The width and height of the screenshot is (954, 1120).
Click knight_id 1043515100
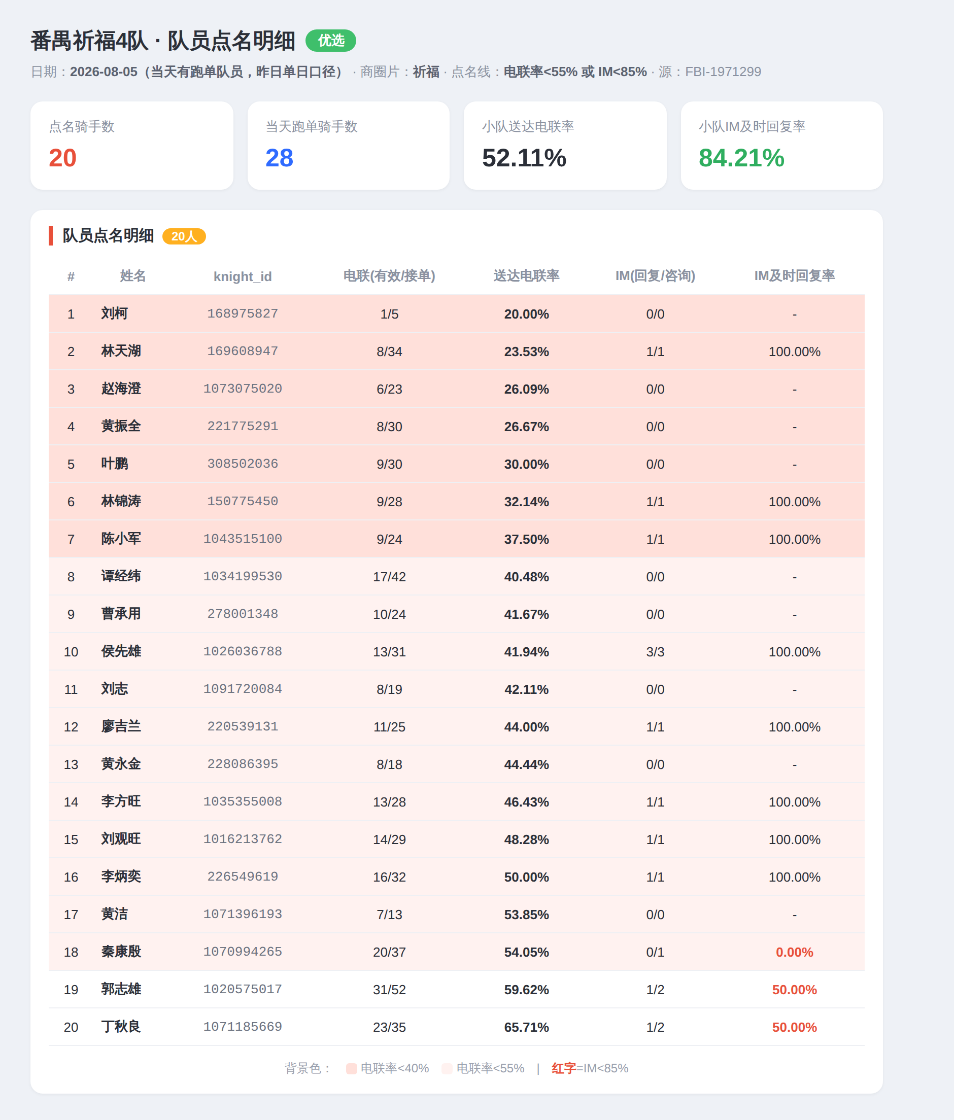pos(243,540)
